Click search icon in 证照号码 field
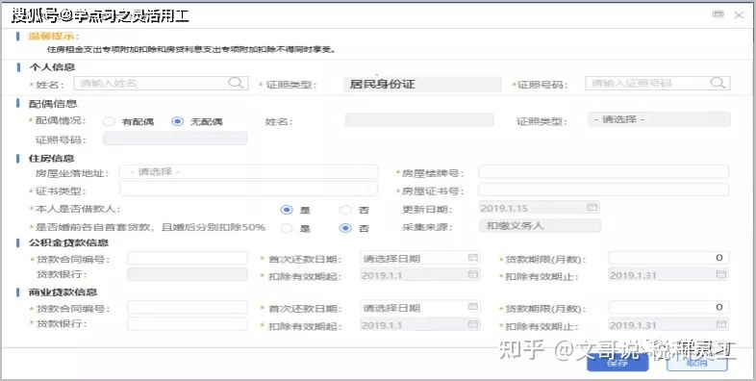The height and width of the screenshot is (381, 756). [718, 83]
